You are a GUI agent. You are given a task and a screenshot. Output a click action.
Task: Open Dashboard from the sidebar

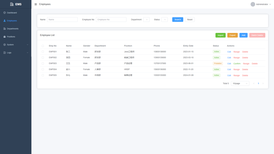(x=15, y=13)
